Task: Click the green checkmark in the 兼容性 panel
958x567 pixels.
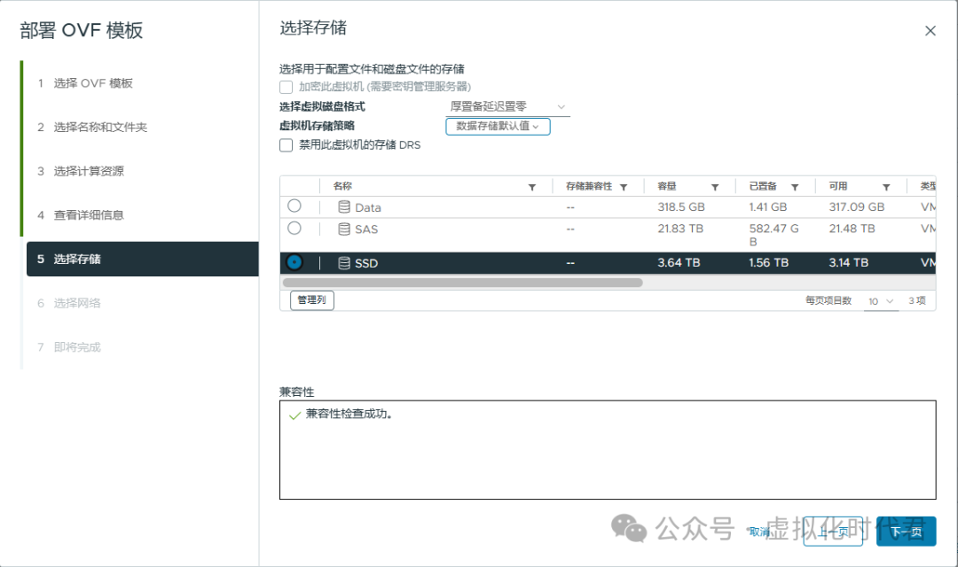Action: pyautogui.click(x=294, y=415)
